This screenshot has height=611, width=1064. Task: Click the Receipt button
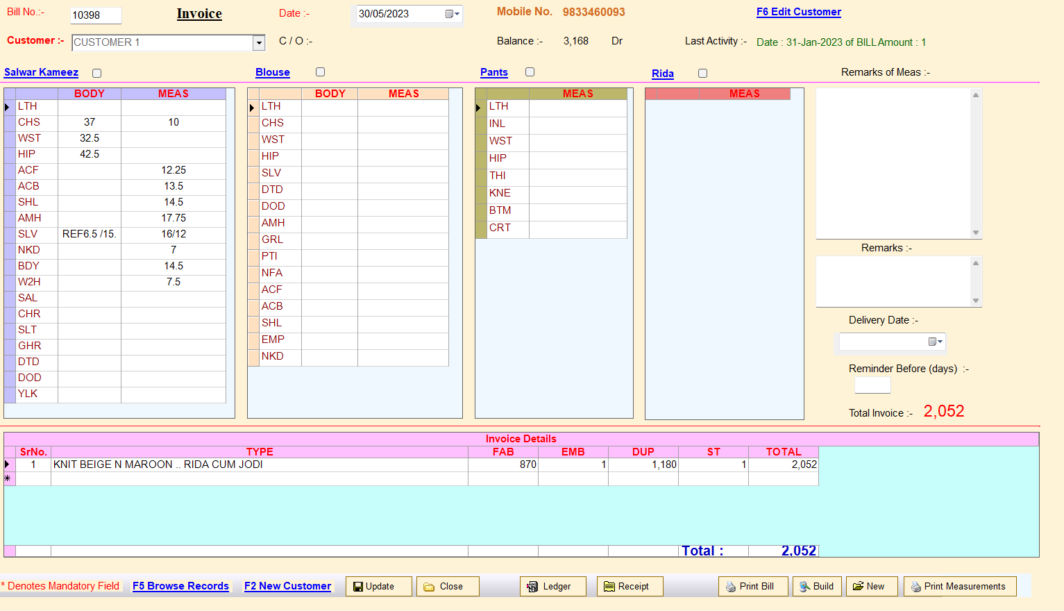pyautogui.click(x=630, y=587)
